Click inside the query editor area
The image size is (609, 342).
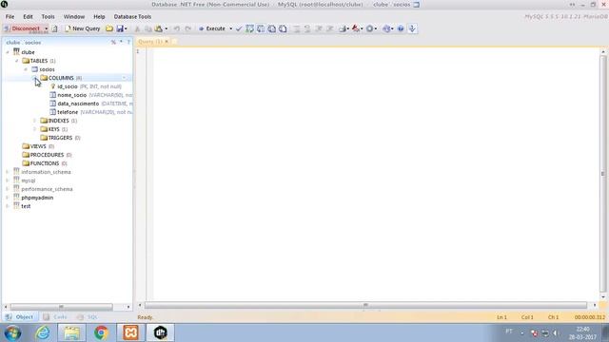point(376,175)
